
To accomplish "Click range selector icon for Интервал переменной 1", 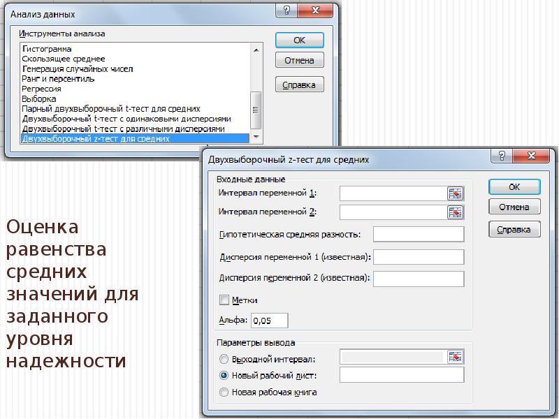I will pyautogui.click(x=456, y=193).
